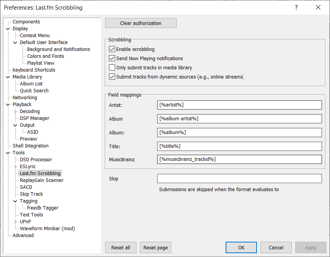Image resolution: width=330 pixels, height=257 pixels.
Task: Click the Clear authorization button
Action: tap(141, 23)
